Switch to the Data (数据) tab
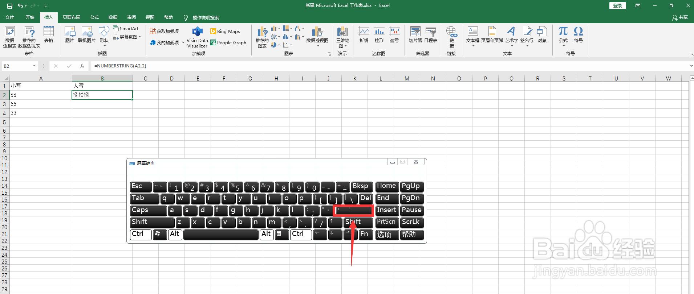Viewport: 694px width, 294px height. (x=113, y=17)
